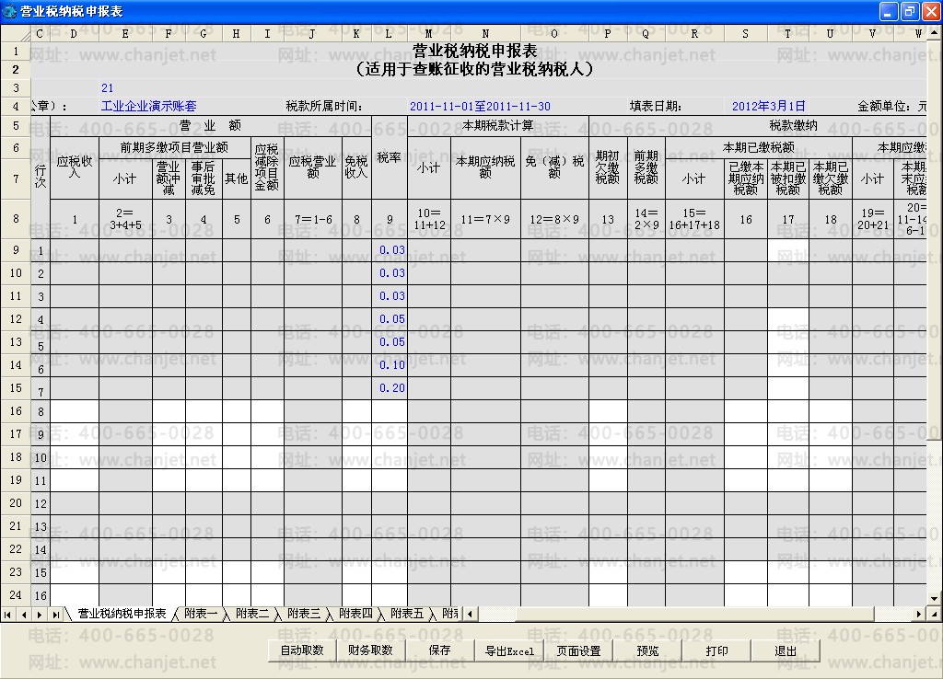Click the 前期多缴税额 heading cell

pyautogui.click(x=646, y=167)
